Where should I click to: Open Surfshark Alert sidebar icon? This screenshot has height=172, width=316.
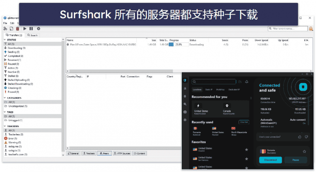click(185, 88)
